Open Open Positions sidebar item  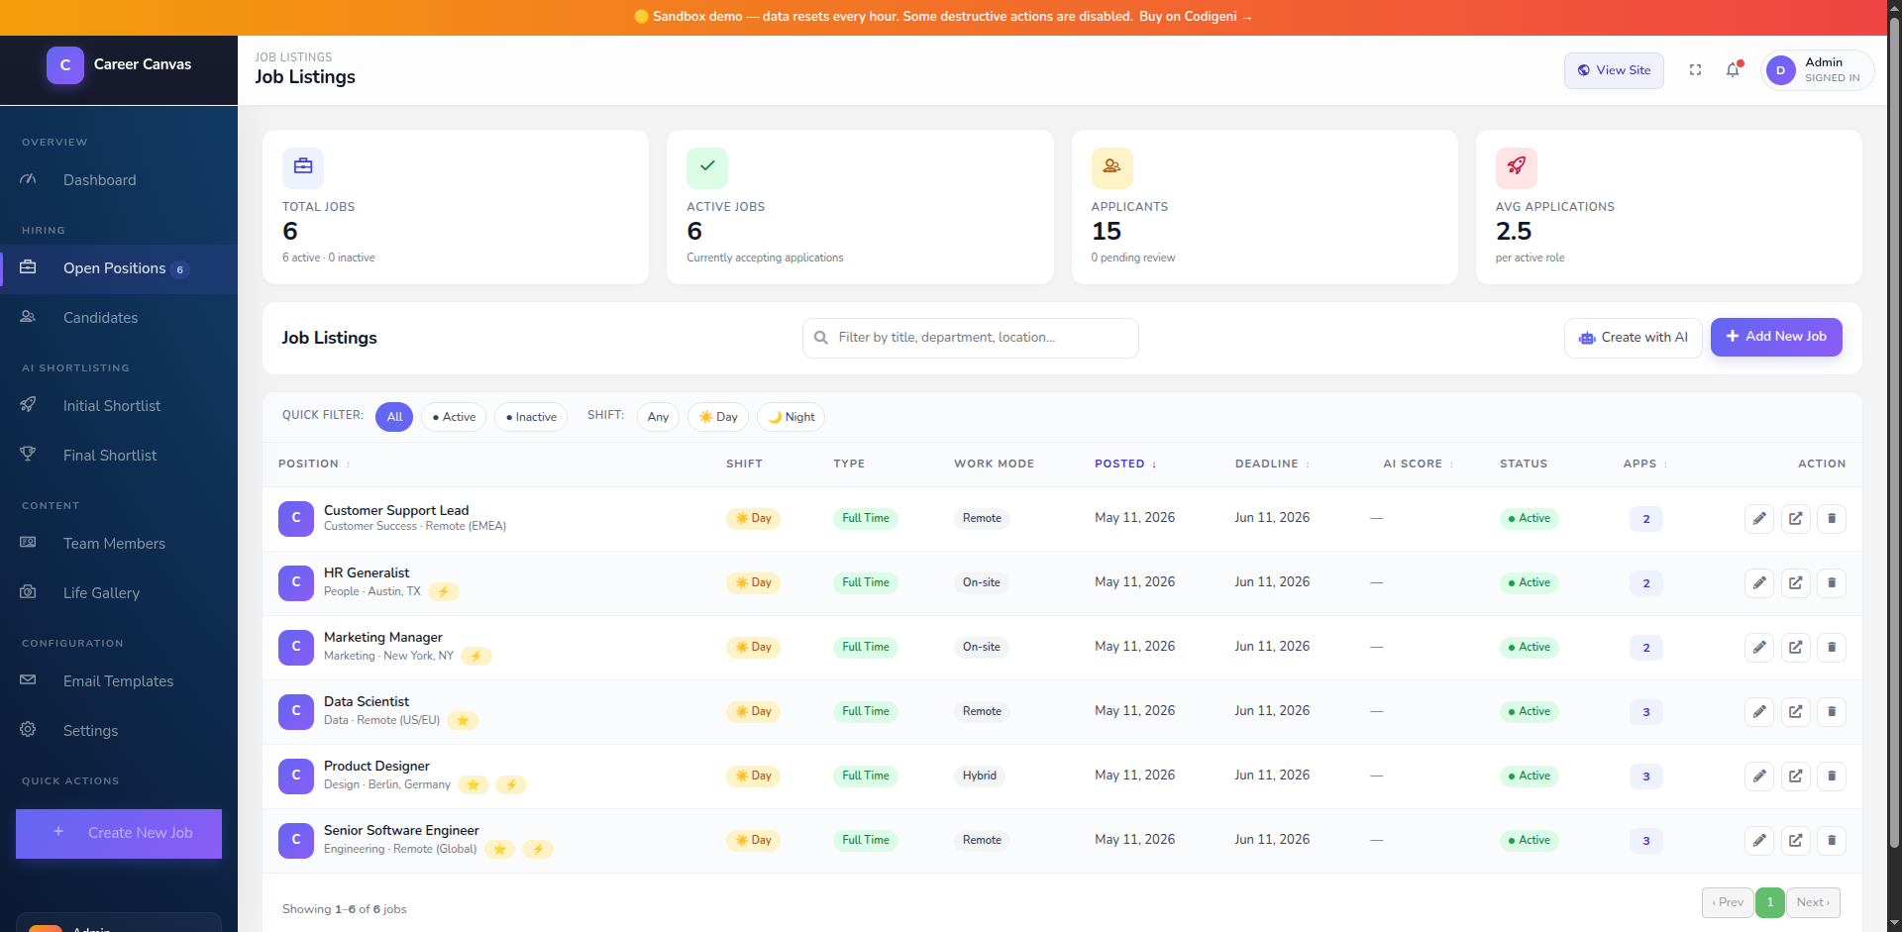[119, 268]
